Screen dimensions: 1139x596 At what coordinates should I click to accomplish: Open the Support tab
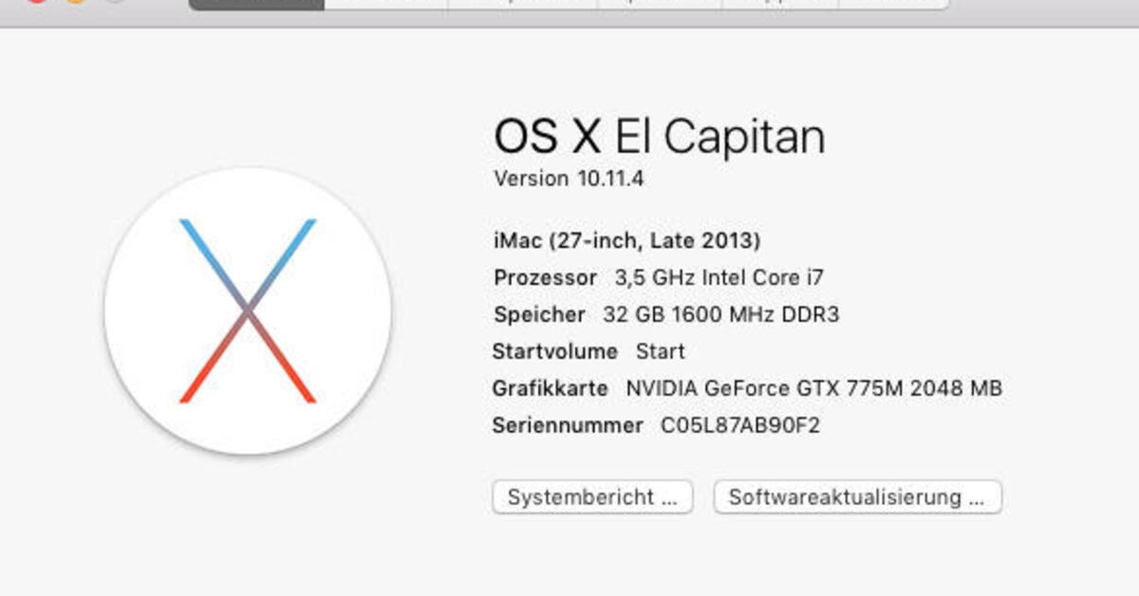click(779, 3)
